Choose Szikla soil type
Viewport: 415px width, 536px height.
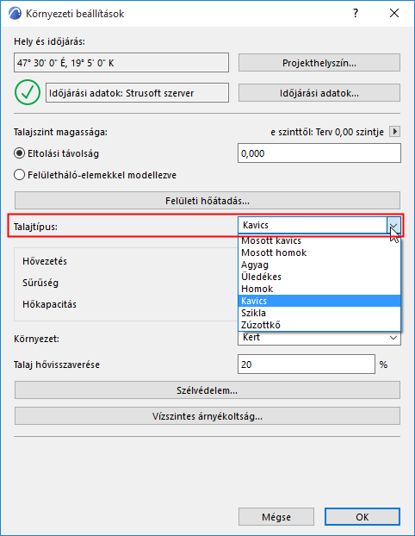[x=319, y=313]
